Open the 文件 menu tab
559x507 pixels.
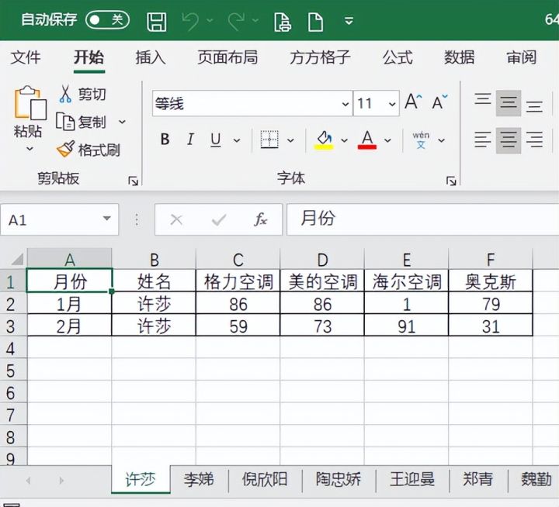[x=26, y=57]
